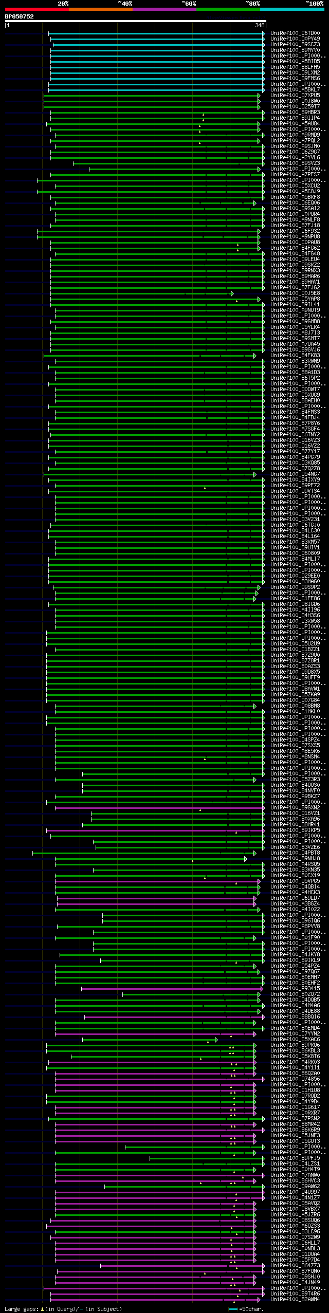Click the UniRef100_B3LC96 label
Image resolution: width=329 pixels, height=1313 pixels.
click(295, 1232)
